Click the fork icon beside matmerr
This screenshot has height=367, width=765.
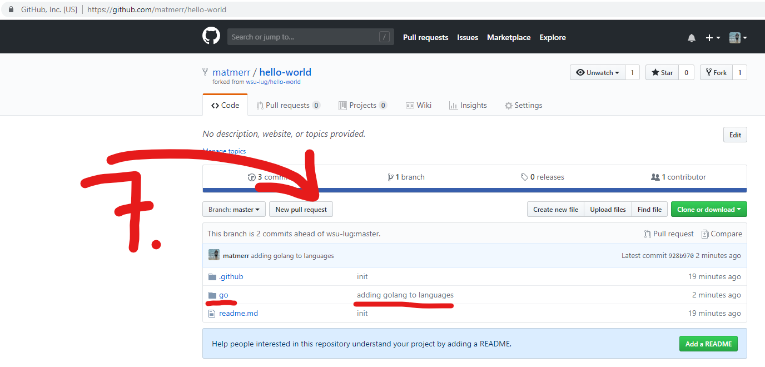[x=206, y=72]
